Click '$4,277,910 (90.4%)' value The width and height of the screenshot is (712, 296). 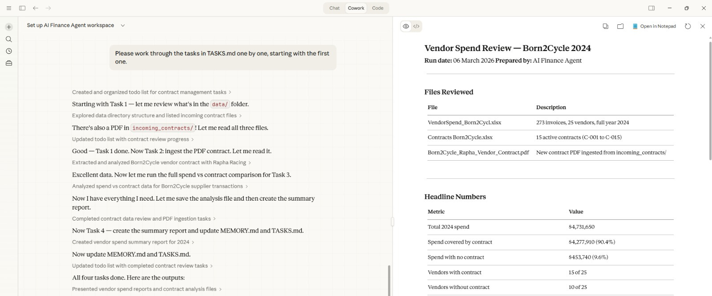tap(592, 242)
